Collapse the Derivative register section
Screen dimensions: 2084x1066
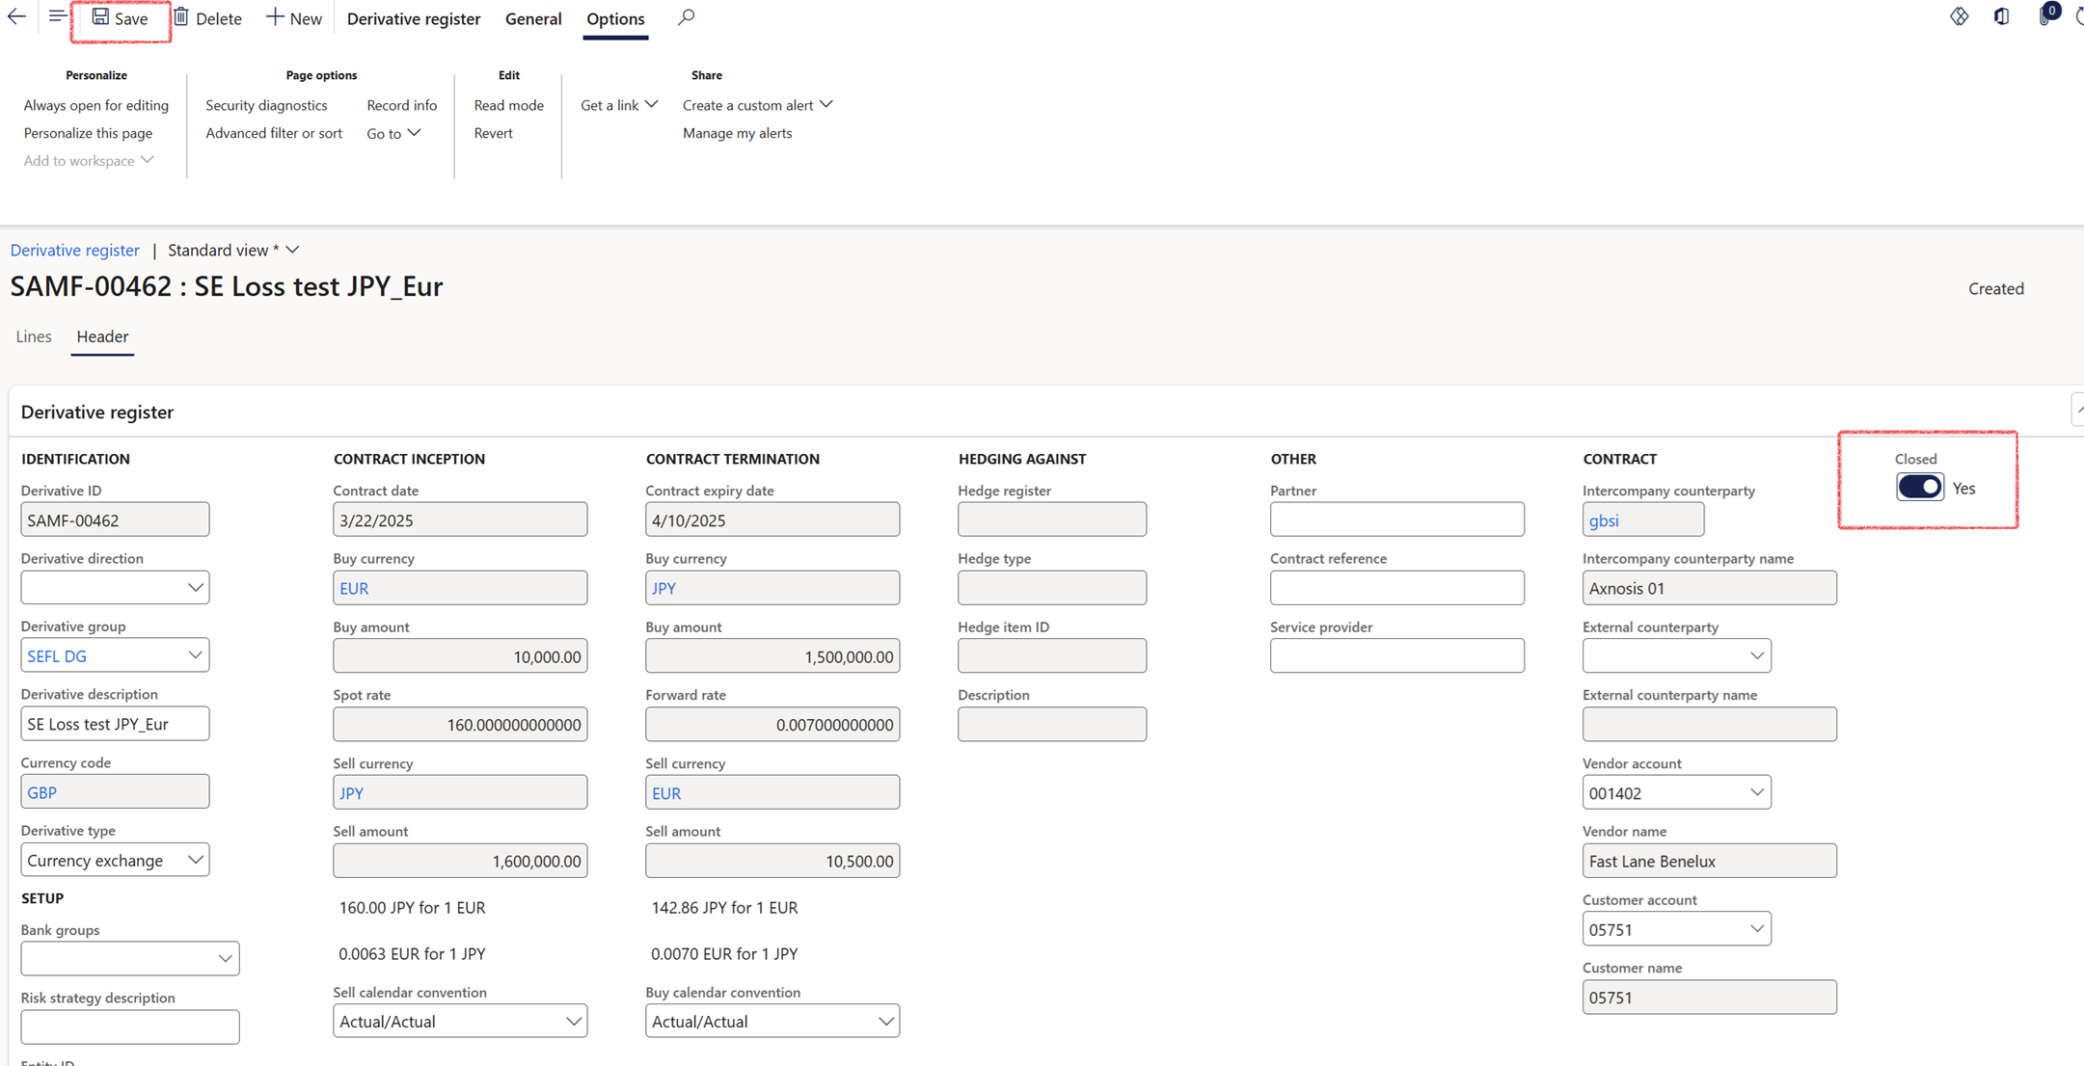coord(2077,411)
